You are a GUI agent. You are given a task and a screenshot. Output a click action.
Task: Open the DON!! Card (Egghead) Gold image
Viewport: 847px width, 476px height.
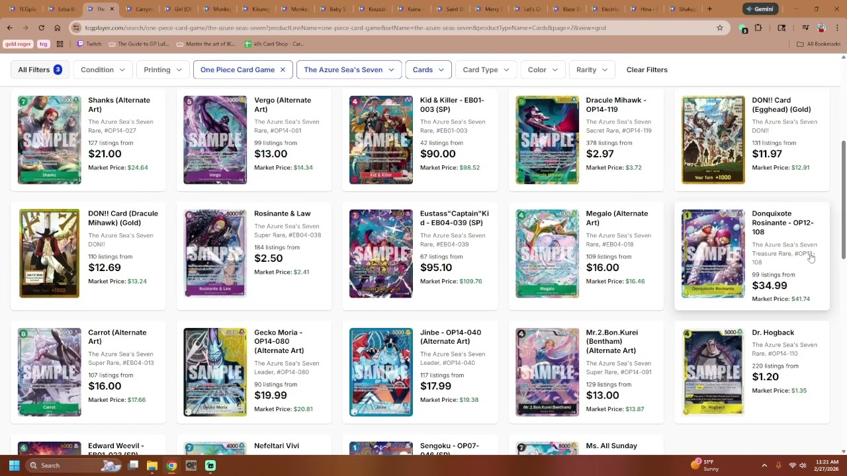(713, 139)
